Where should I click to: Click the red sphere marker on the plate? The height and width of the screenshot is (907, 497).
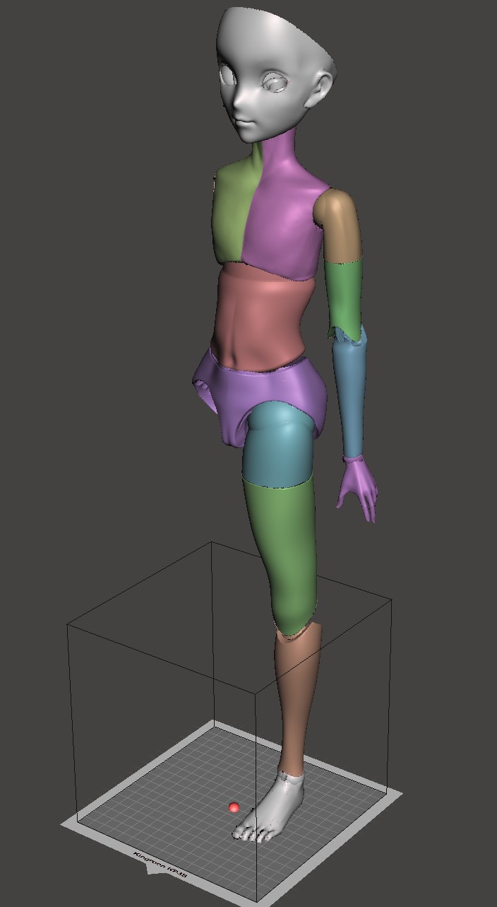234,807
